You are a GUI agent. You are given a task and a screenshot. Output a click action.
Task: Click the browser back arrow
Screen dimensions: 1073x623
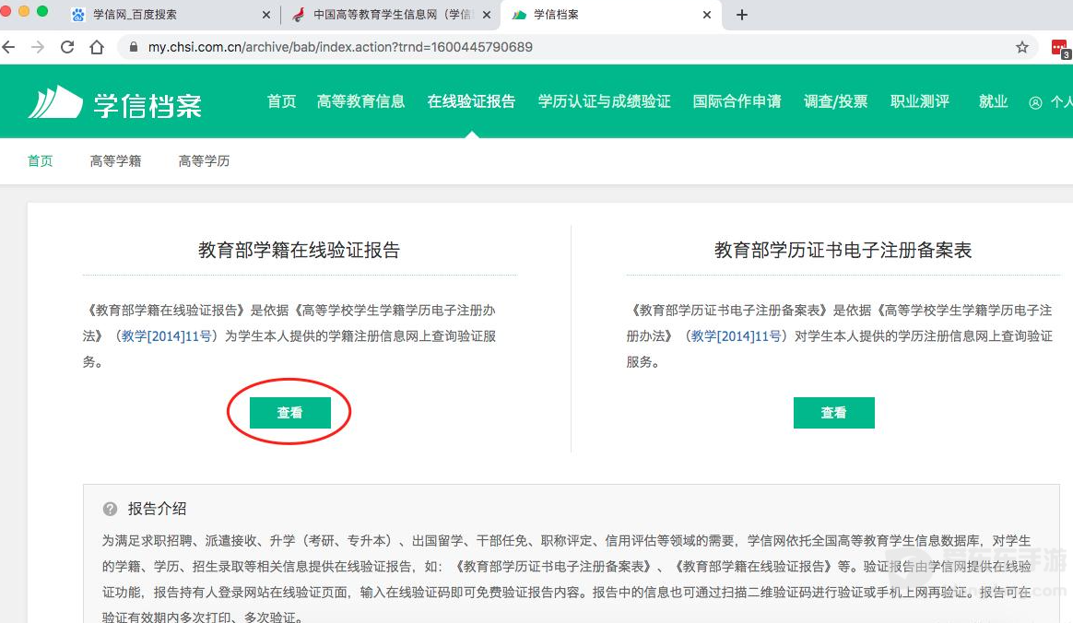tap(9, 47)
